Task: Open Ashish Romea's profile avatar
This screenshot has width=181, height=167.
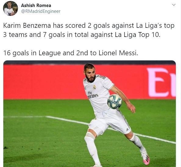Action: 10,8
